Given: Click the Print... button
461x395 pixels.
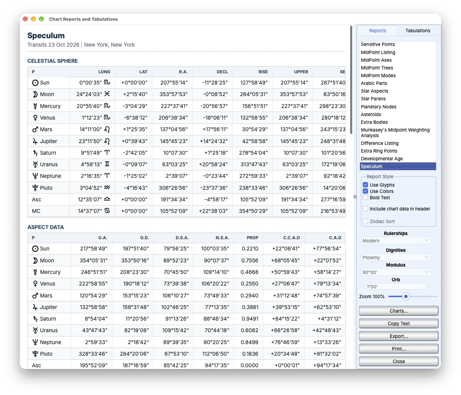Looking at the screenshot, I should pos(399,349).
